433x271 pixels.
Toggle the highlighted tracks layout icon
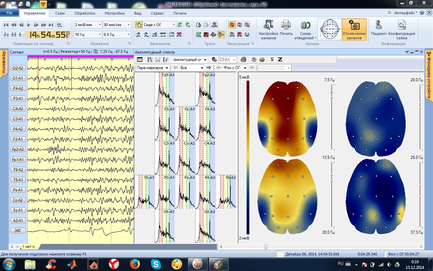click(221, 34)
